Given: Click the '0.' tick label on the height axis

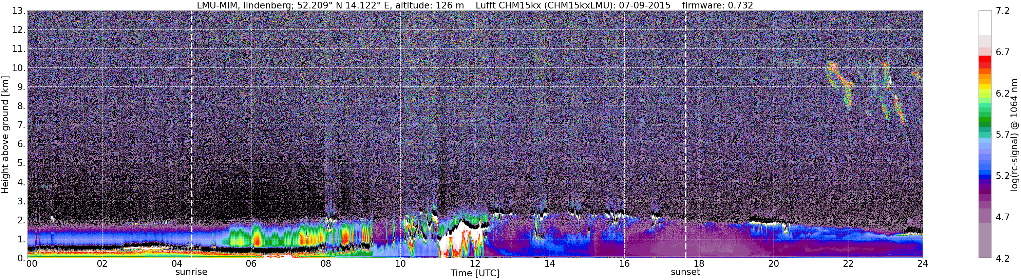Looking at the screenshot, I should point(21,258).
